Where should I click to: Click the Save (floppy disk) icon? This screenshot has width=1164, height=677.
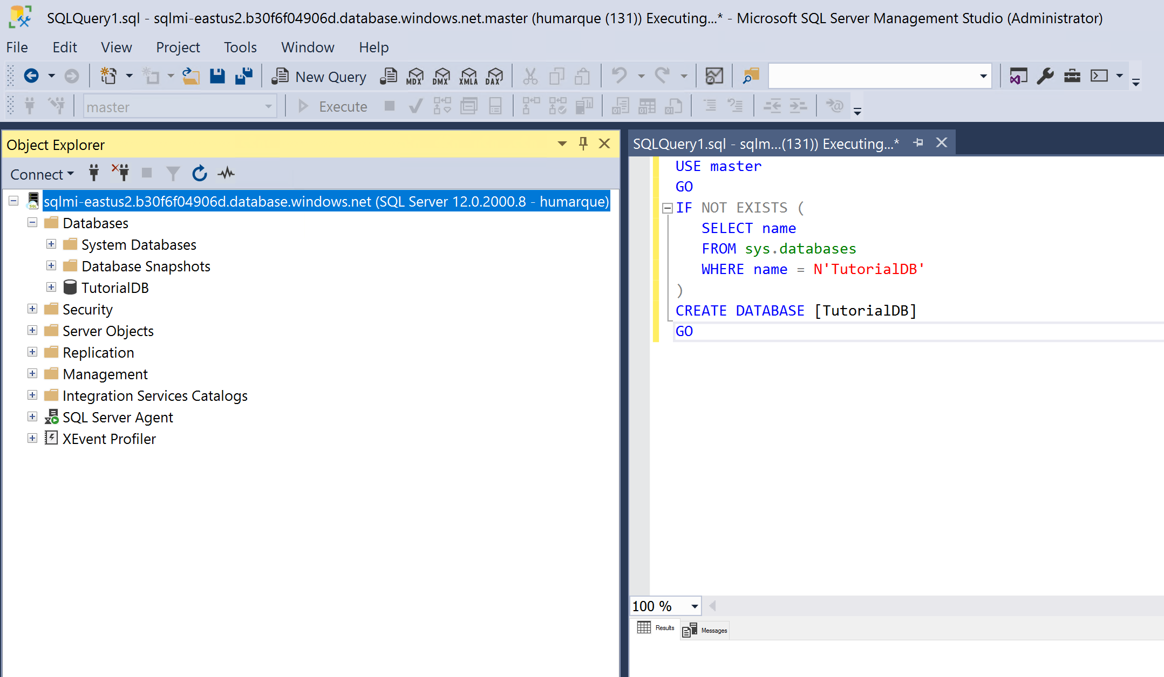tap(217, 77)
